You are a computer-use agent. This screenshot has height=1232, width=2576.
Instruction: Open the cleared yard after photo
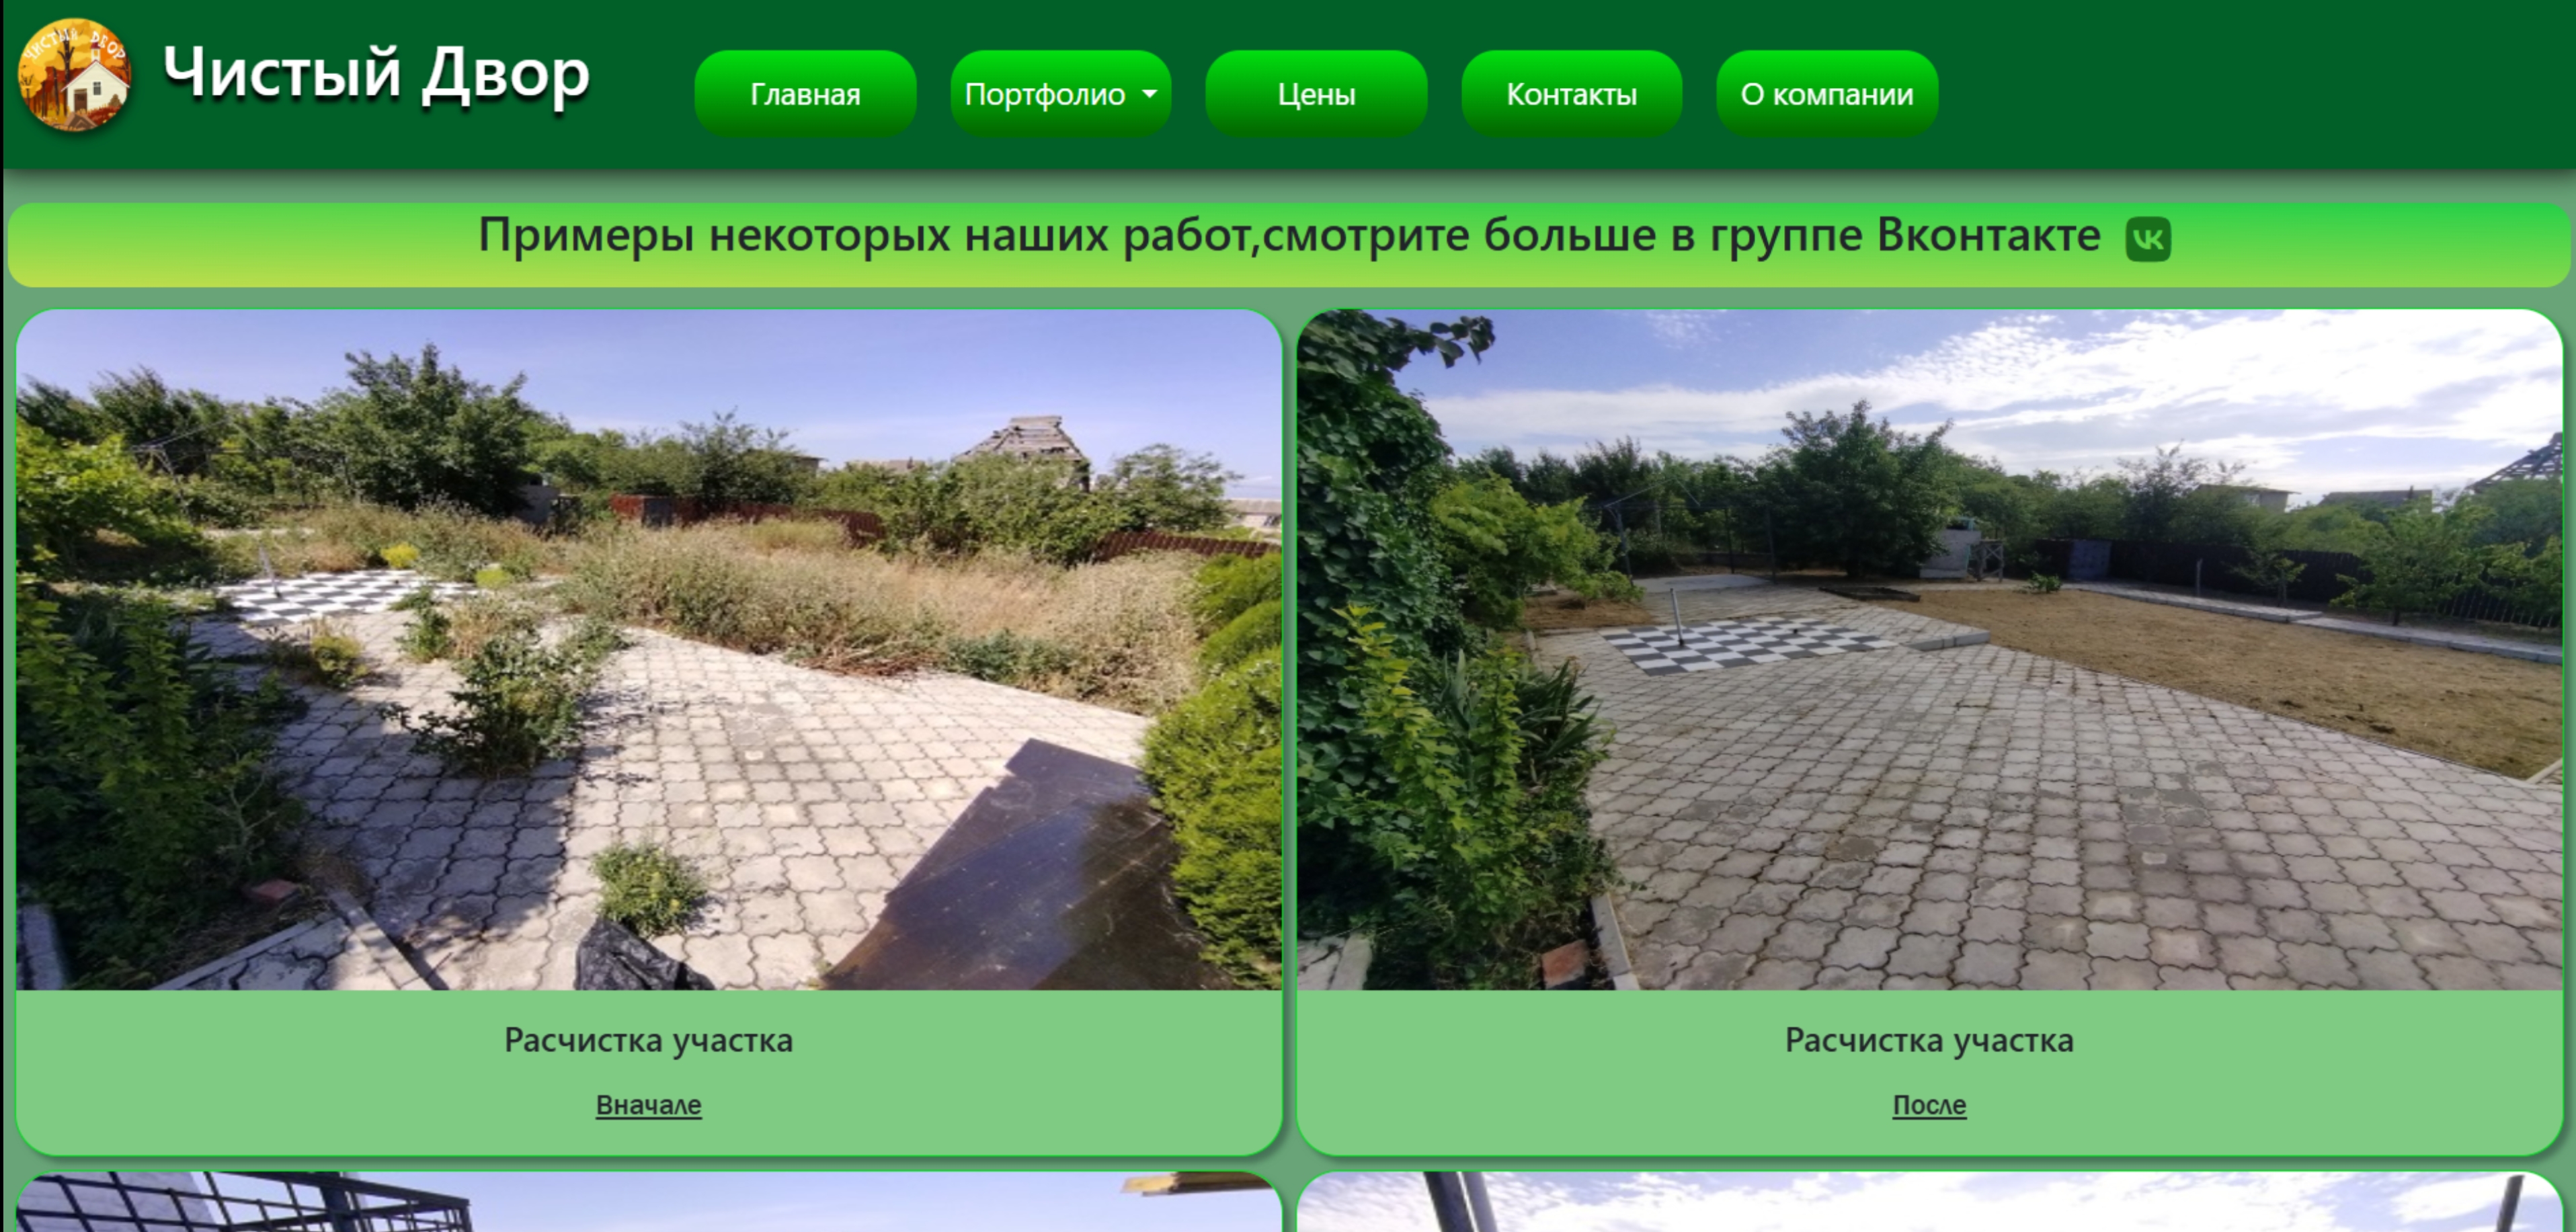1929,650
